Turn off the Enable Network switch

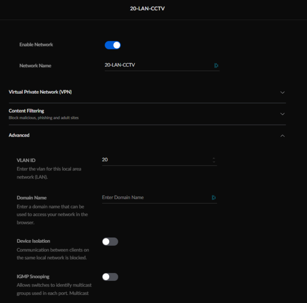113,45
